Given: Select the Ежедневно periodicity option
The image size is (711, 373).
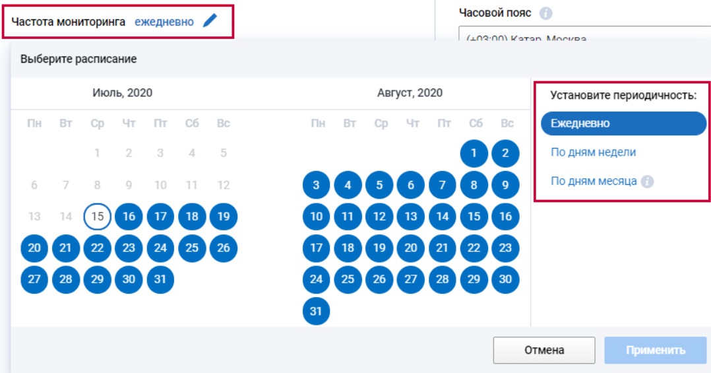Looking at the screenshot, I should [x=623, y=123].
